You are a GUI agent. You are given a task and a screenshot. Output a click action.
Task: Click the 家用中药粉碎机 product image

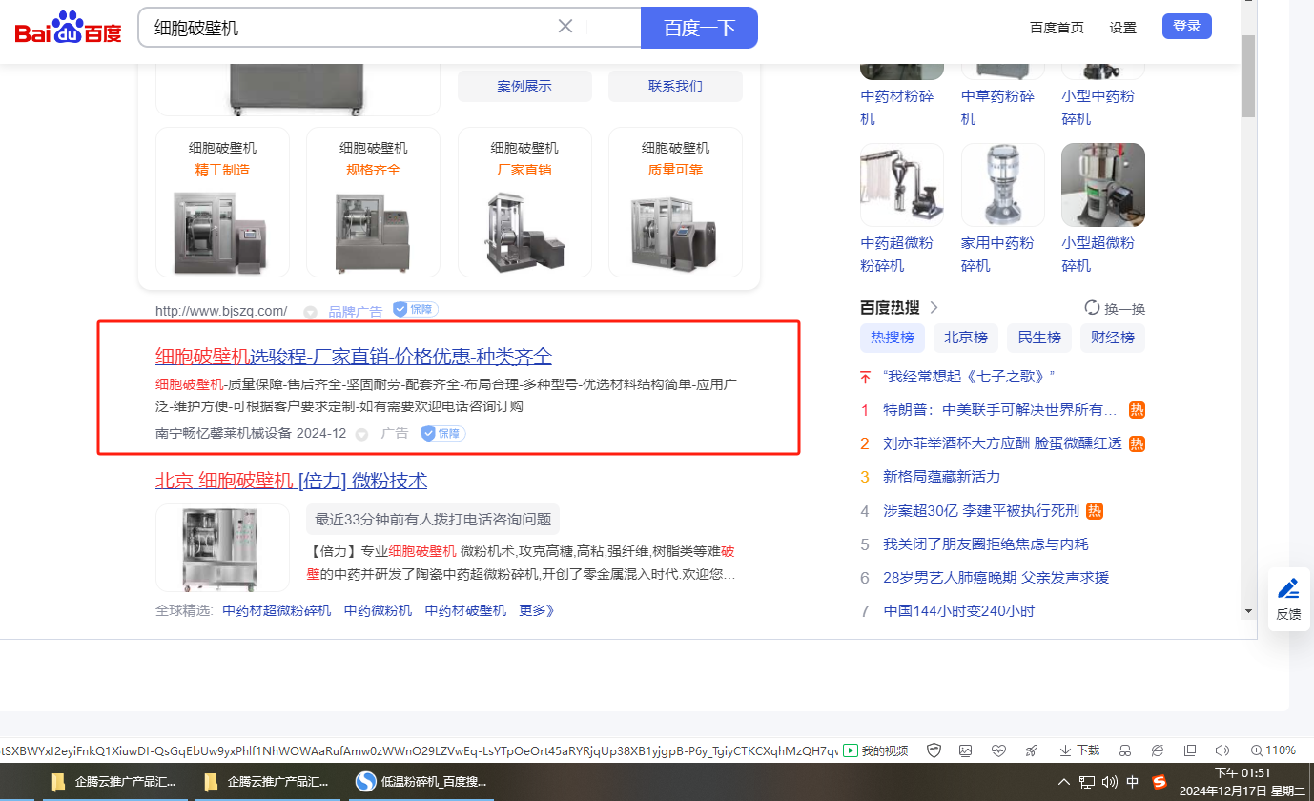point(1003,185)
